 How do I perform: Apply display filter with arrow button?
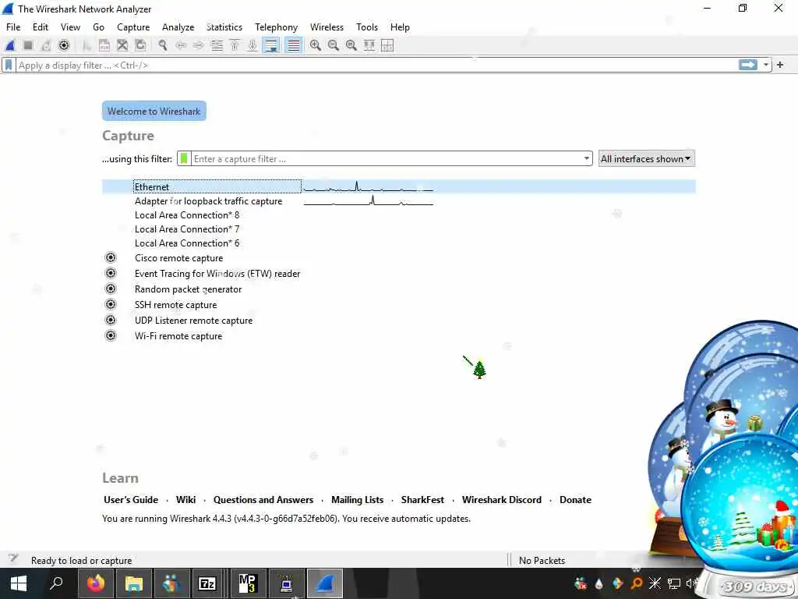coord(748,65)
